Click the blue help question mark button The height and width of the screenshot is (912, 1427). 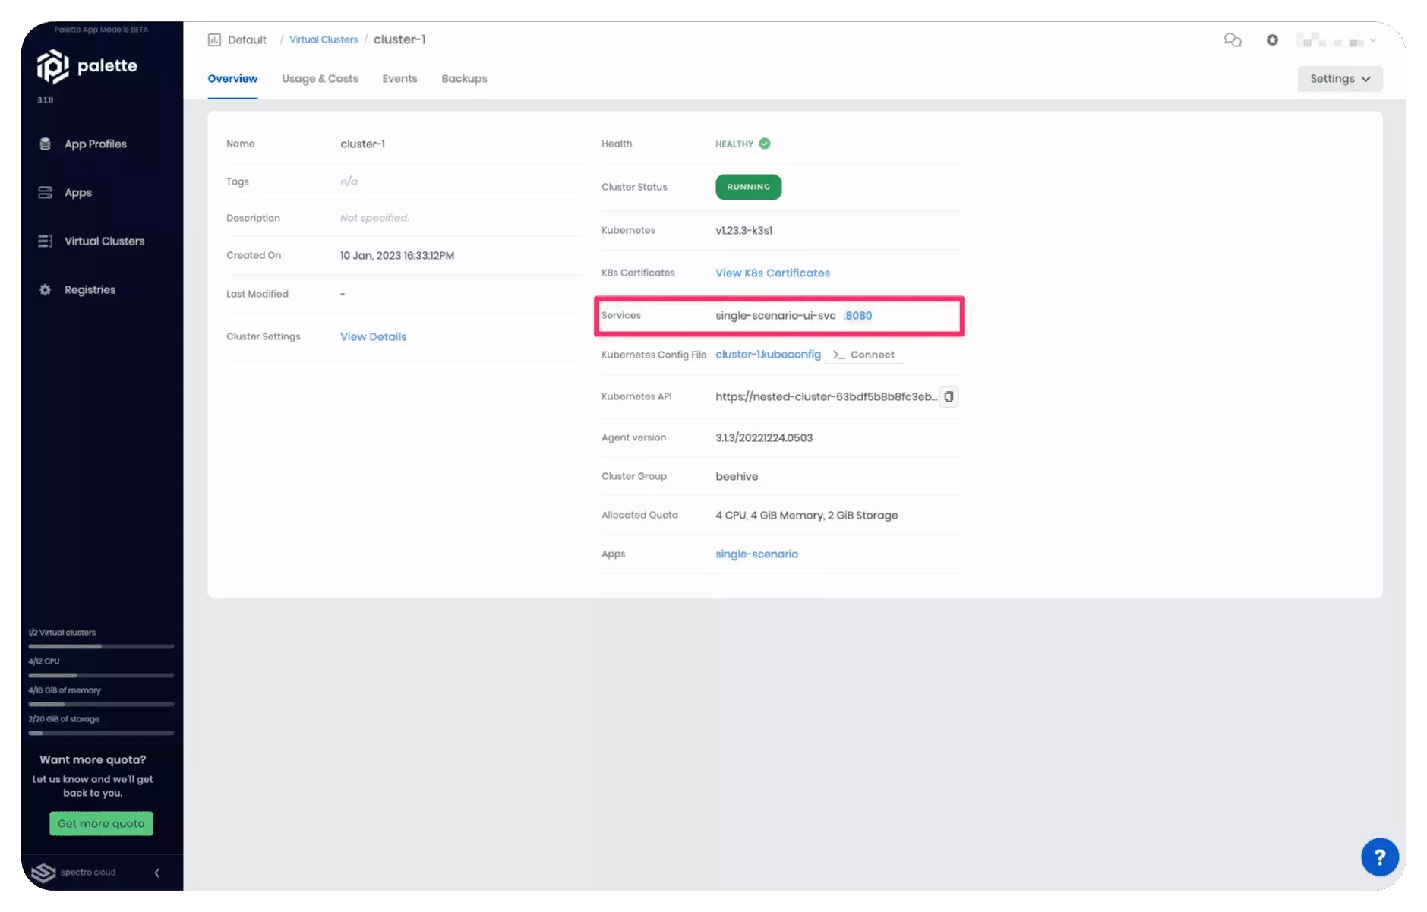click(x=1380, y=857)
